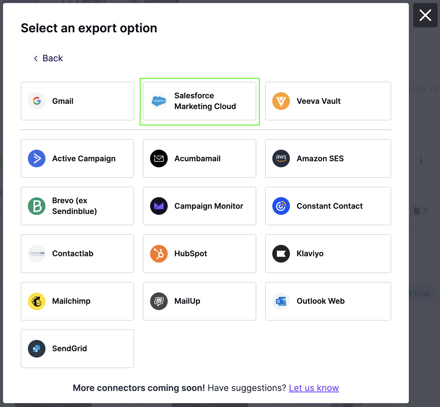
Task: Open the Let us know link
Action: pos(314,388)
